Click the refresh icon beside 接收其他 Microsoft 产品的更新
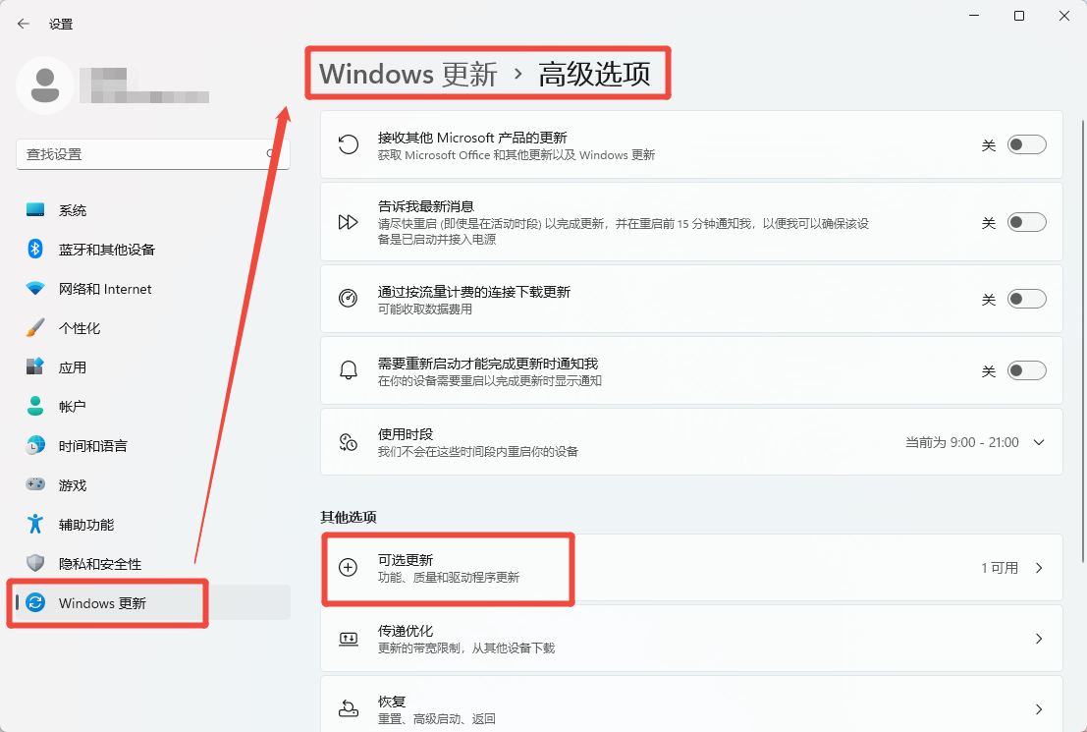Image resolution: width=1087 pixels, height=732 pixels. (x=348, y=144)
